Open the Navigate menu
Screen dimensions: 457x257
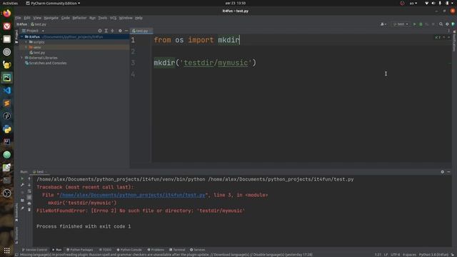51,18
